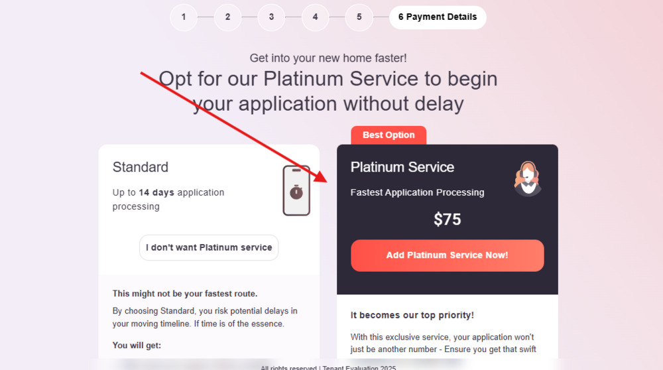663x370 pixels.
Task: Click the Platinum Service card title
Action: 402,167
